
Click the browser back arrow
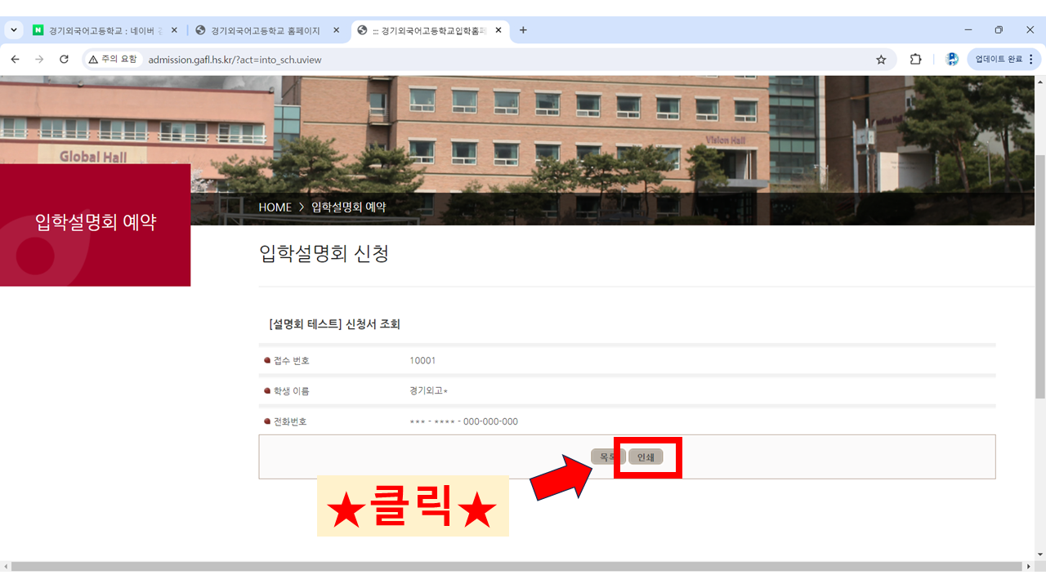point(15,60)
